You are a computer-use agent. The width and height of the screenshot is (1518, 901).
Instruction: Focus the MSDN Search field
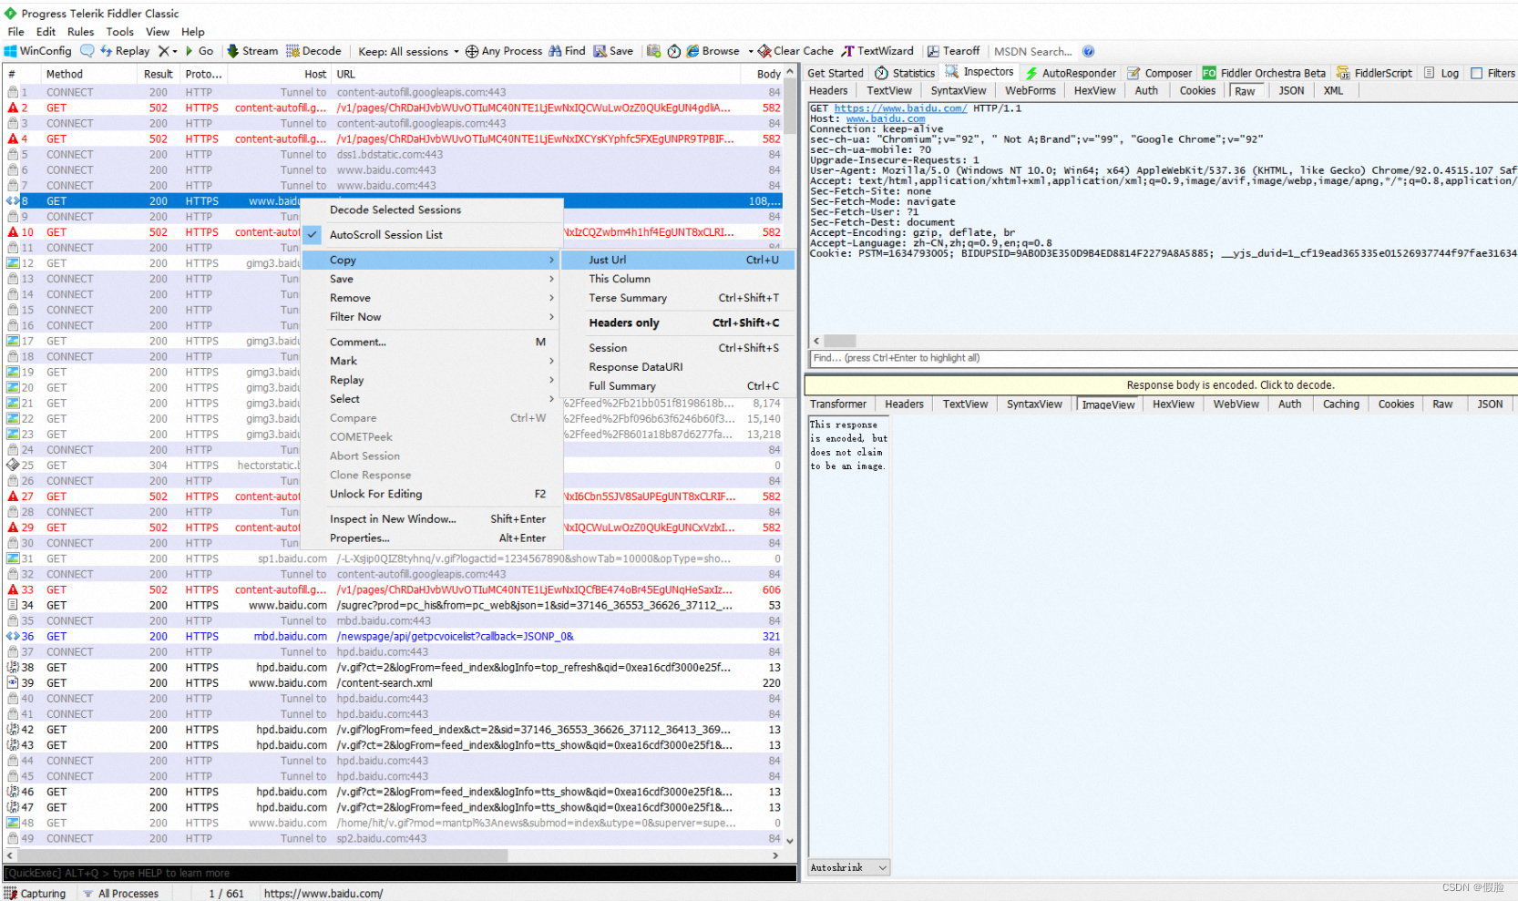coord(1033,52)
